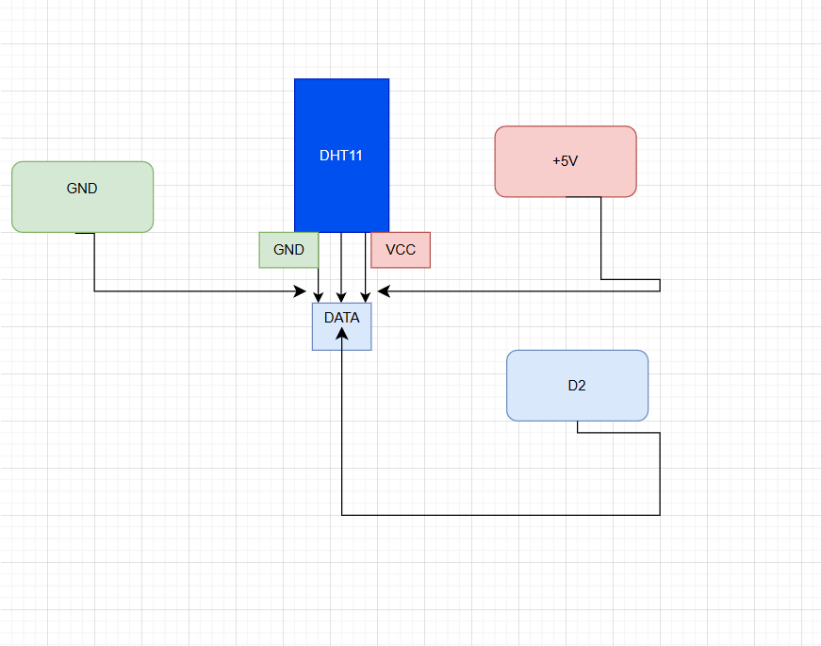This screenshot has height=646, width=821.
Task: Select the wire connecting +5V to DATA
Action: pyautogui.click(x=518, y=291)
